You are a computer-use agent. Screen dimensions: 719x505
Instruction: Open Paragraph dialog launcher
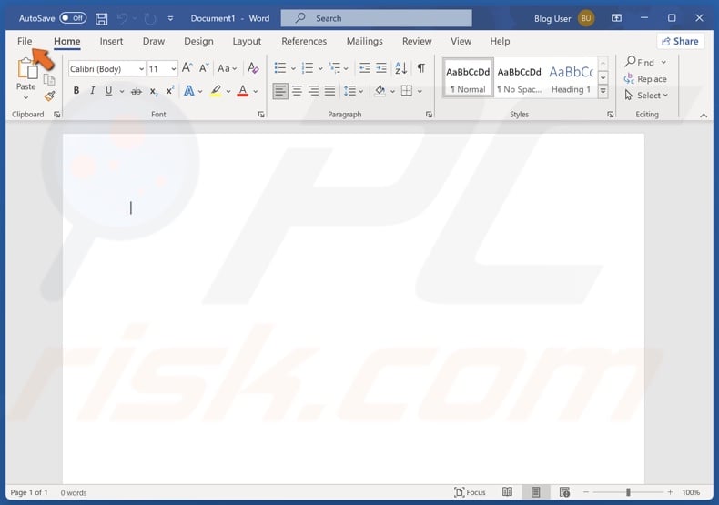point(429,115)
